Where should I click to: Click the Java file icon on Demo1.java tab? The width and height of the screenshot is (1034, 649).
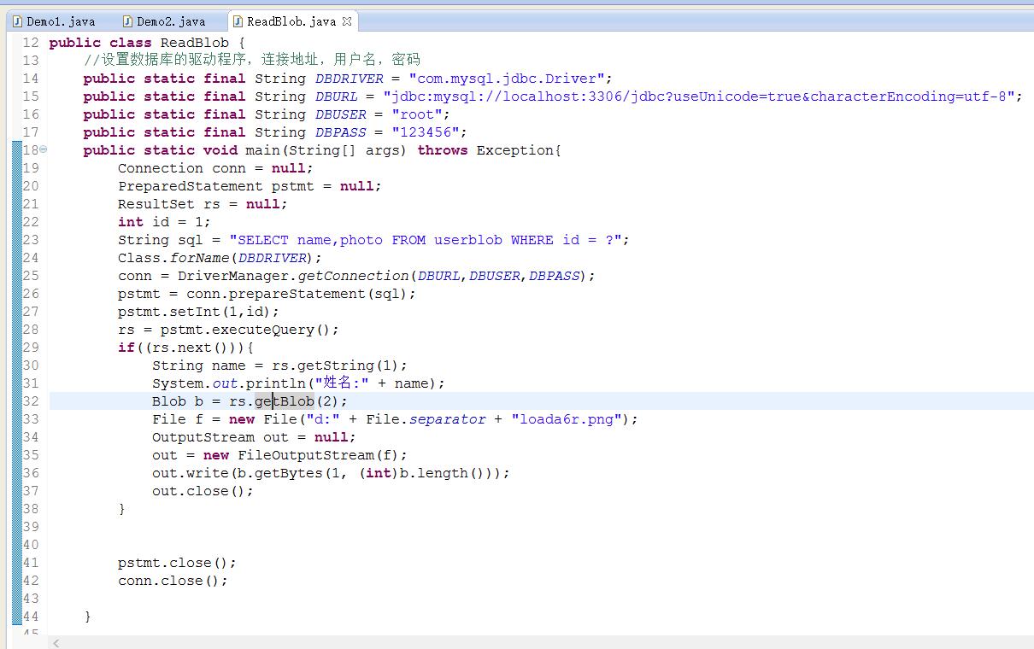17,21
